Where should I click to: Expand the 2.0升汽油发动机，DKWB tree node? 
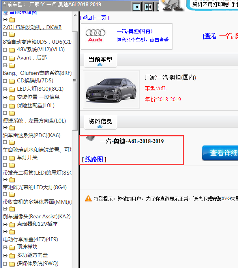(x=5, y=19)
